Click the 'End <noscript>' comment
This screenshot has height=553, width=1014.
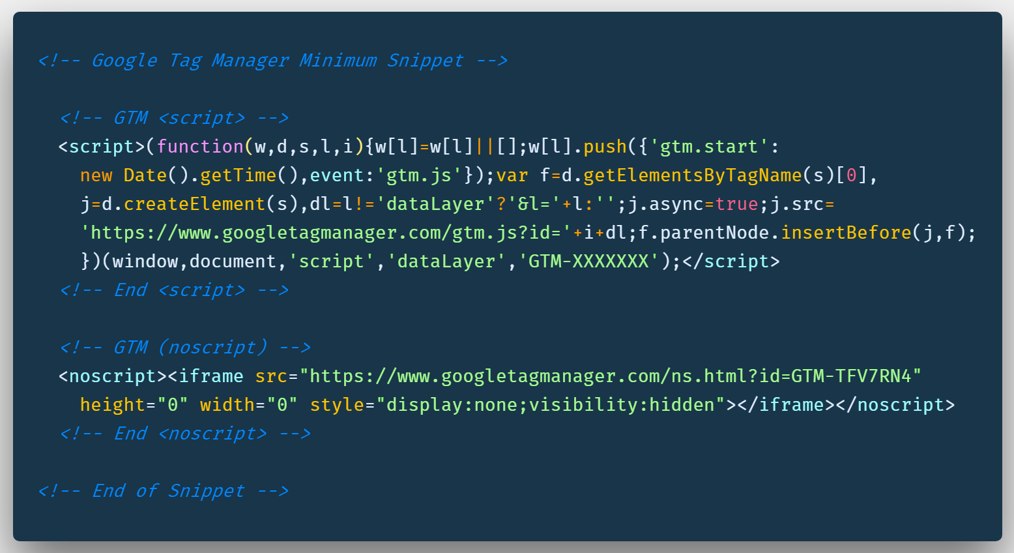(185, 434)
